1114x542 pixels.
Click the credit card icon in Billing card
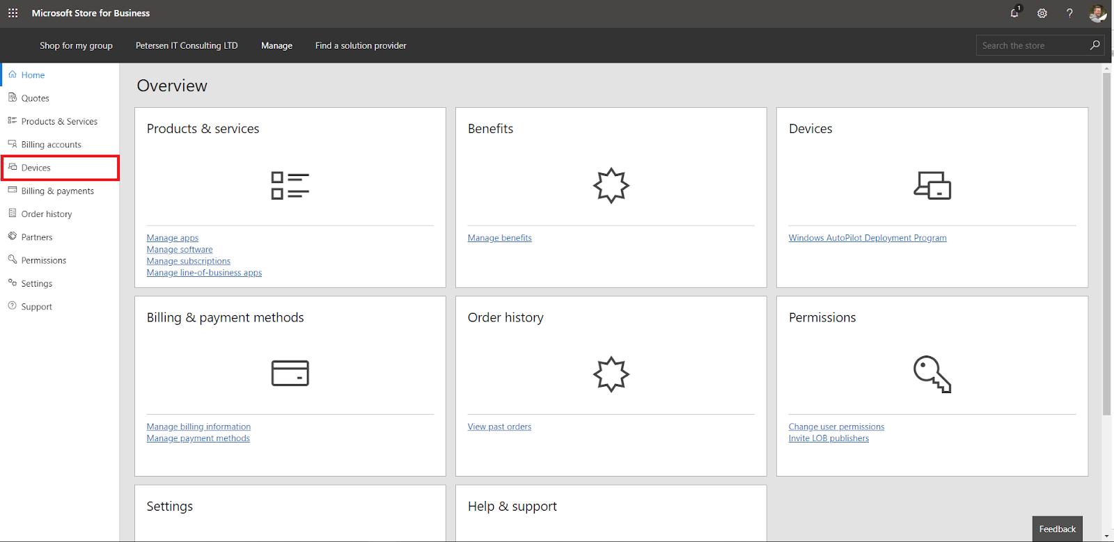(x=290, y=374)
